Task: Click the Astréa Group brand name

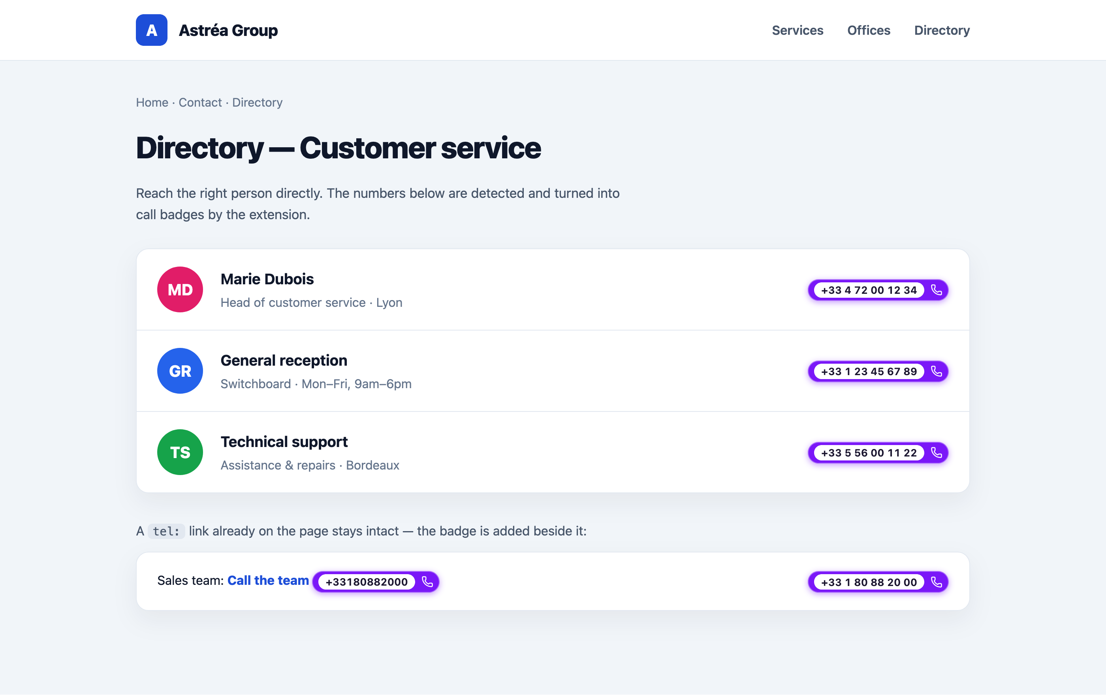Action: [228, 30]
